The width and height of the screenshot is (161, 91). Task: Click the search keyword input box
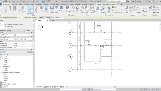coord(116,2)
